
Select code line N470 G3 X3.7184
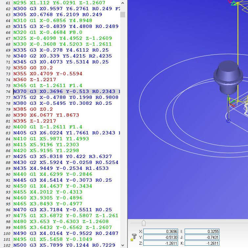click(63, 210)
